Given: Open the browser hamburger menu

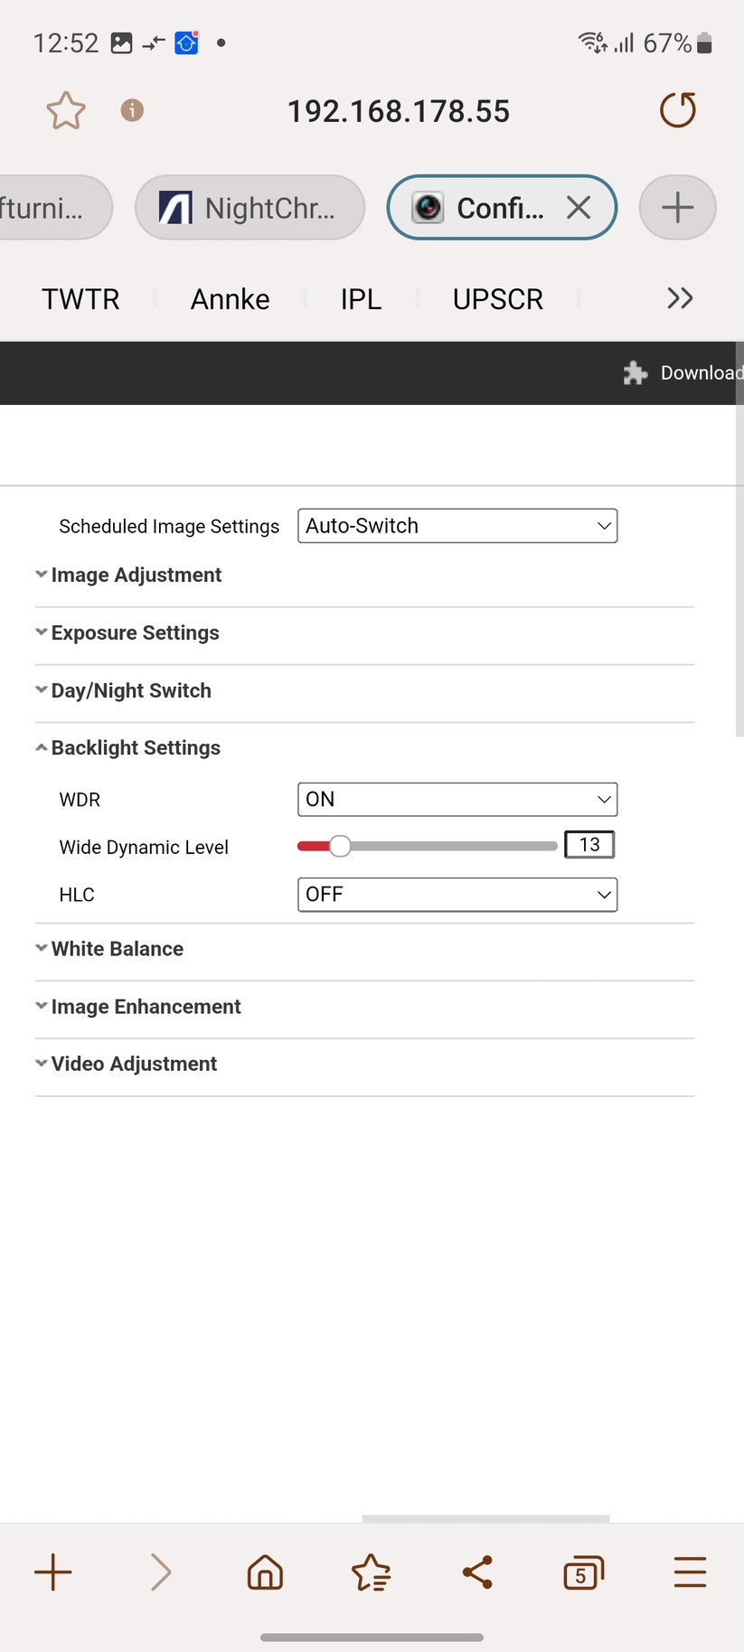Looking at the screenshot, I should [x=689, y=1572].
